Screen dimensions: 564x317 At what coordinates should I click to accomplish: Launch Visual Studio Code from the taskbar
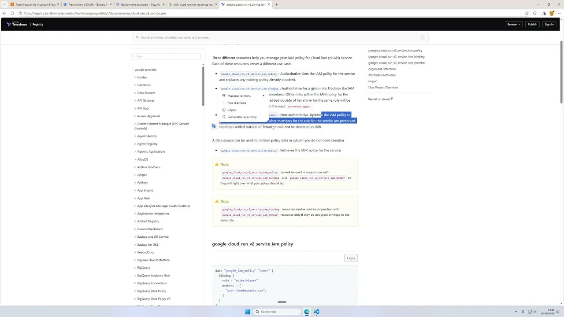tap(317, 312)
